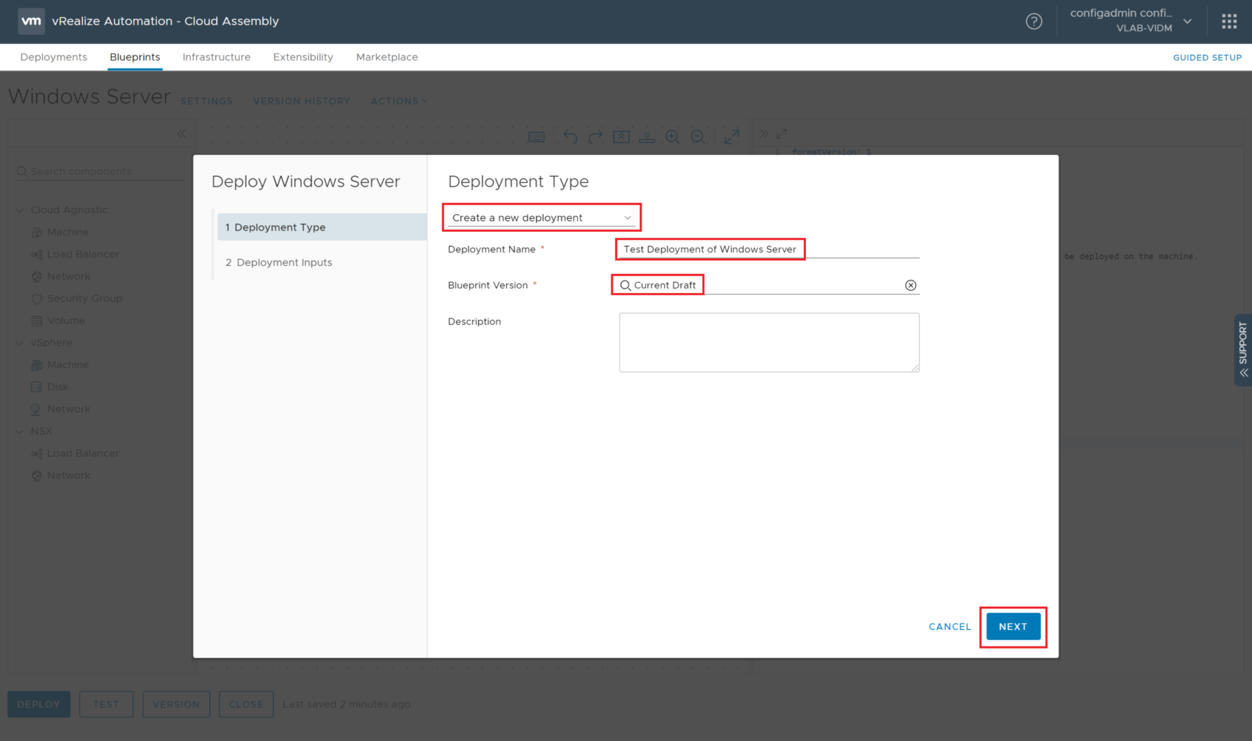Clear the Blueprint Version field
Viewport: 1252px width, 741px height.
point(910,285)
